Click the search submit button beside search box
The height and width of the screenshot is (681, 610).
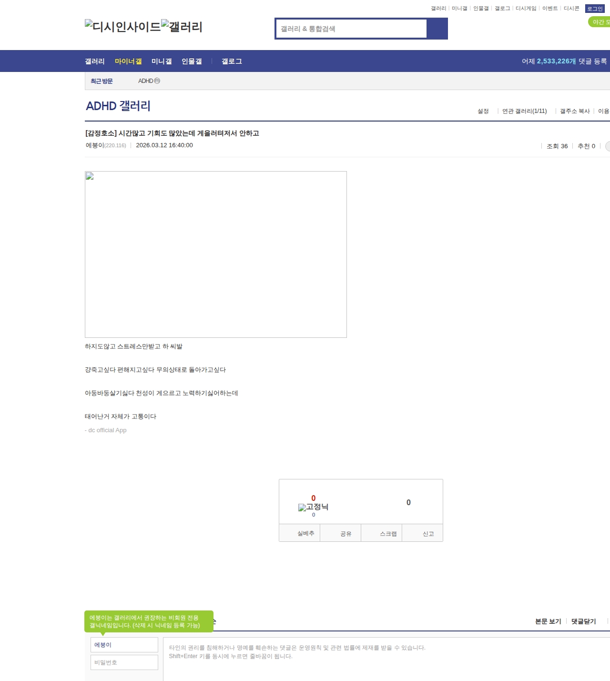[437, 29]
